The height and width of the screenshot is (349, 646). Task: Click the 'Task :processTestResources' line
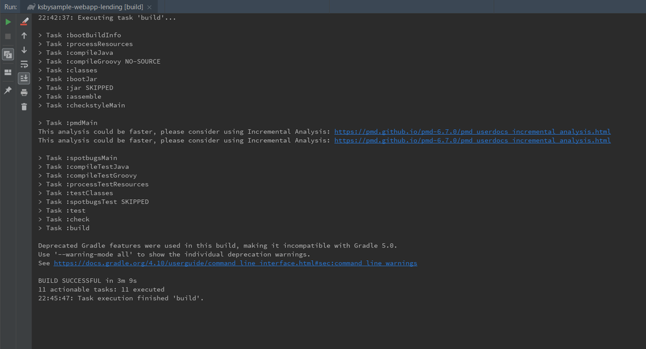point(93,185)
